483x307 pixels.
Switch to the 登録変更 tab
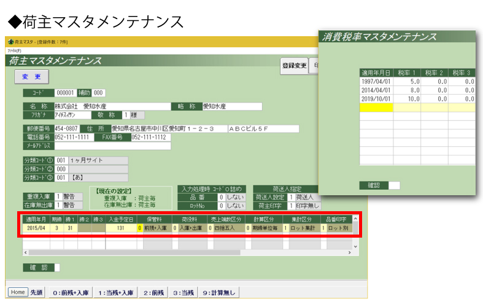coord(293,66)
